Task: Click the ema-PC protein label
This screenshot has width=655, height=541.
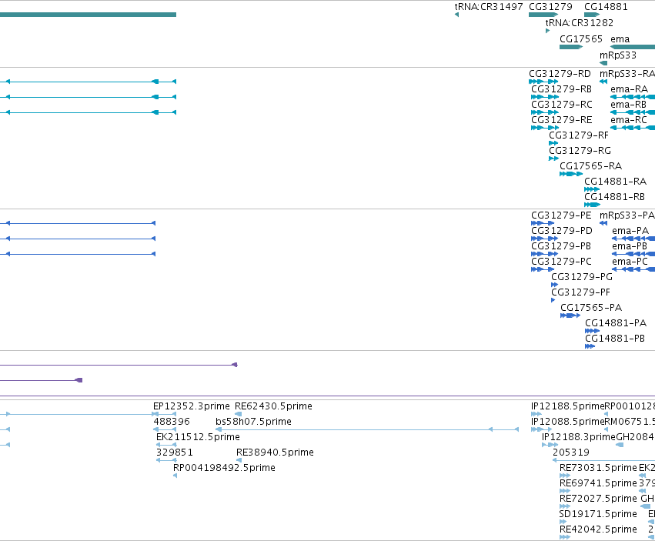Action: [630, 262]
